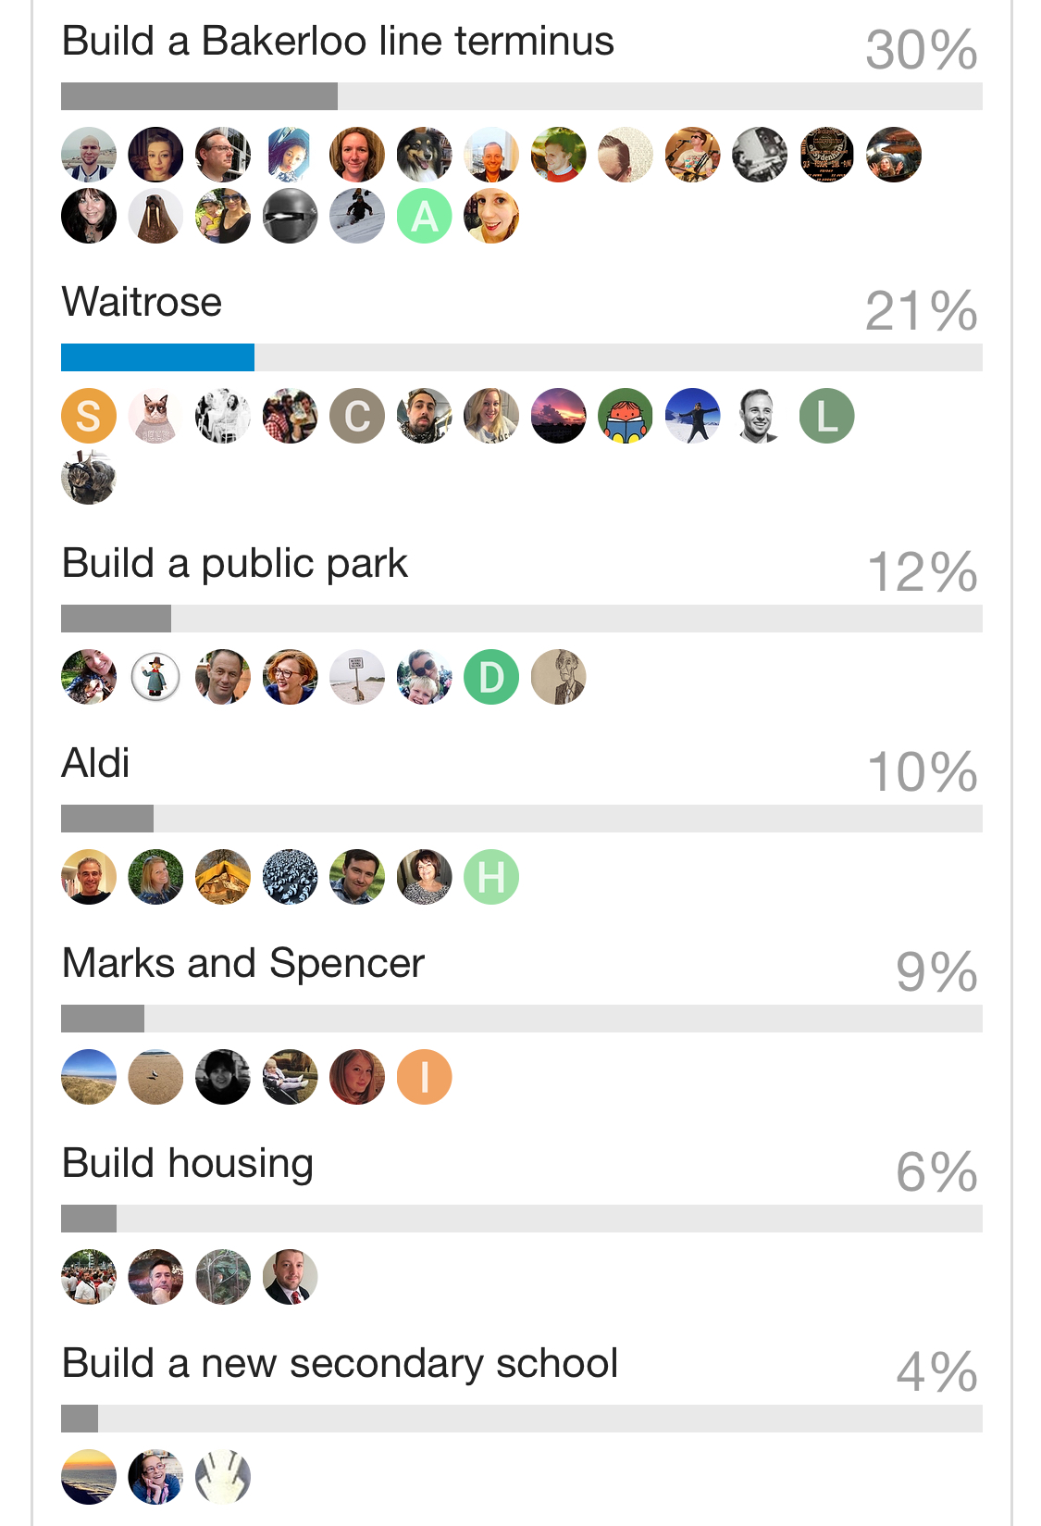1041x1526 pixels.
Task: Choose the "Build housing" poll option
Action: [x=187, y=1164]
